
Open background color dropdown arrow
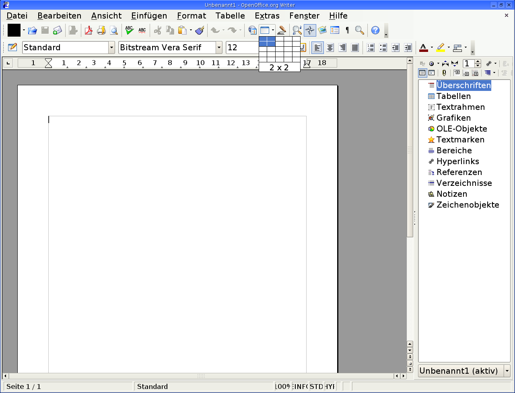click(x=466, y=47)
